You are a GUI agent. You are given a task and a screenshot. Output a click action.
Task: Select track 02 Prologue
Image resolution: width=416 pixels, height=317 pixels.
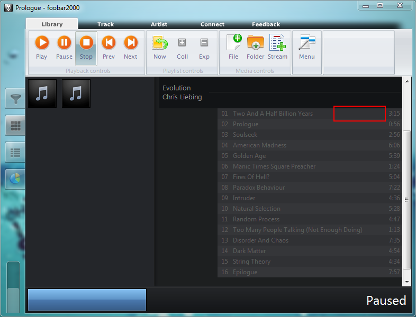pos(309,124)
